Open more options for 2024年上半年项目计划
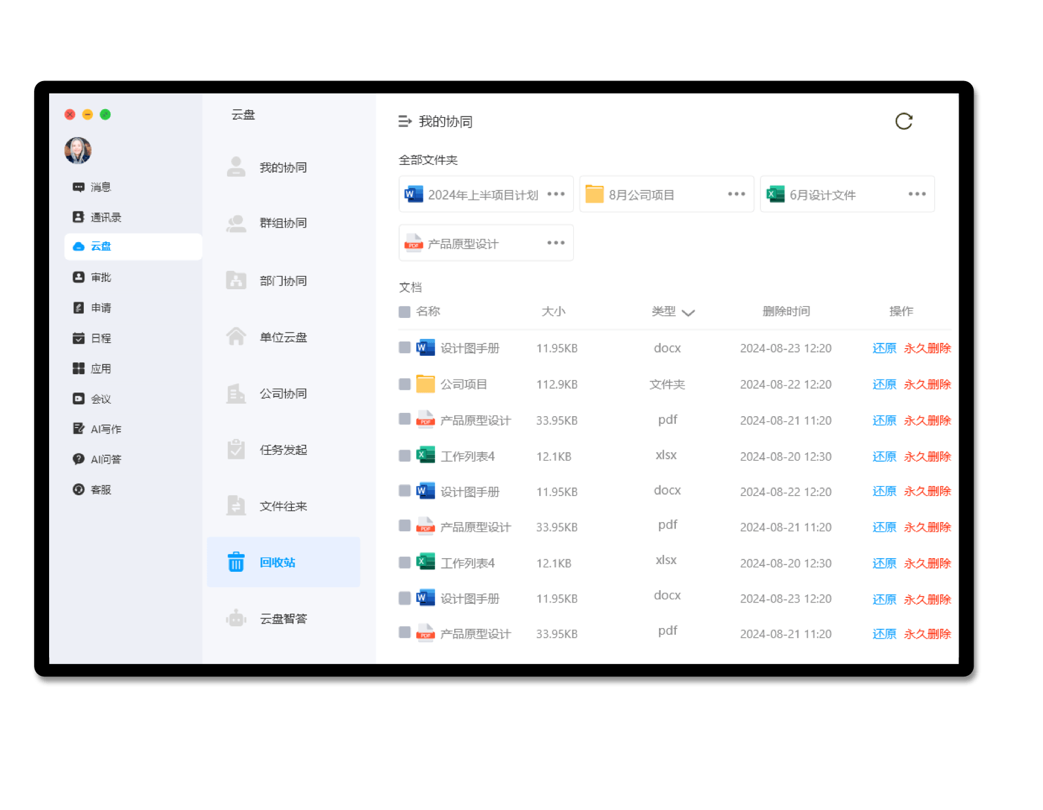The width and height of the screenshot is (1043, 810). (556, 194)
